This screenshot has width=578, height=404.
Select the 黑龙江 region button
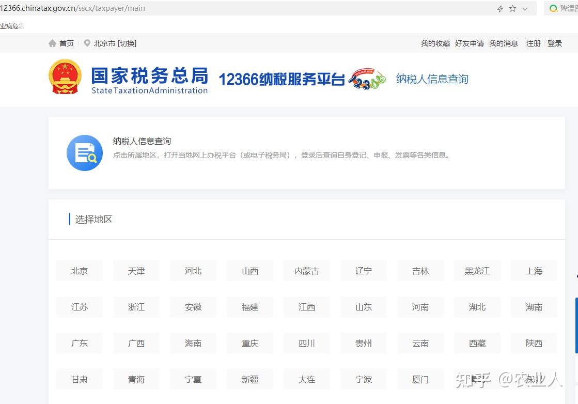click(477, 271)
